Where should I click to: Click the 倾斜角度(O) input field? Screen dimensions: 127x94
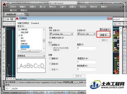[x=86, y=69]
